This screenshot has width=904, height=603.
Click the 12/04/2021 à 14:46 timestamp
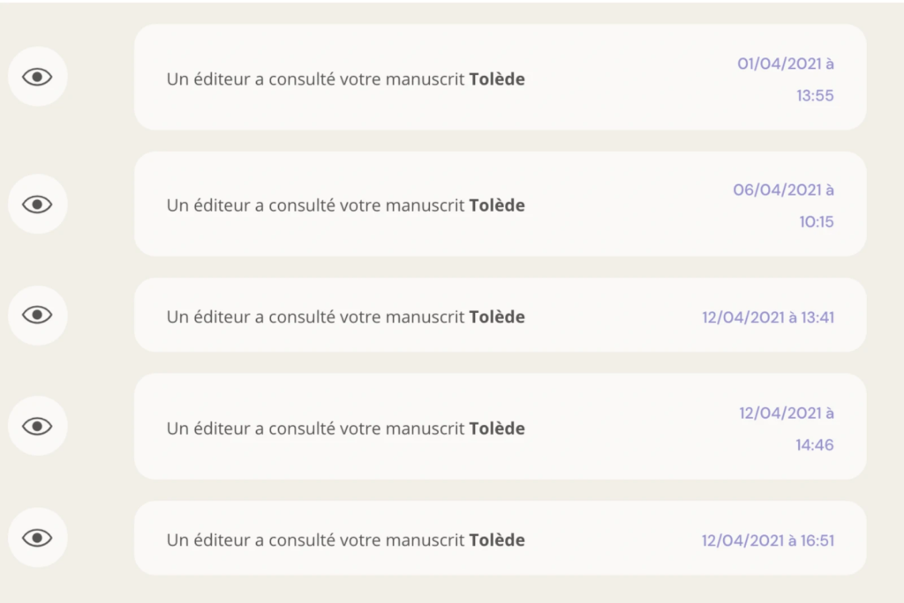pyautogui.click(x=787, y=428)
